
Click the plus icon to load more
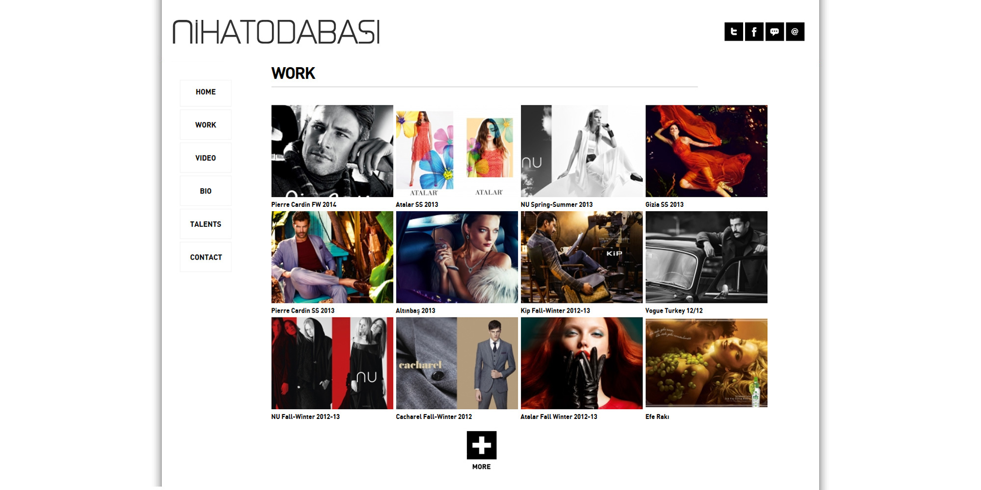[482, 445]
